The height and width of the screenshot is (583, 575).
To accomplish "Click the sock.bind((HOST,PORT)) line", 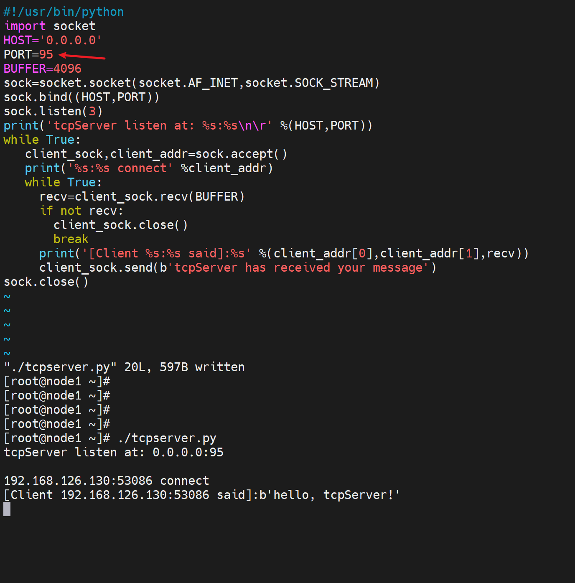I will point(81,97).
